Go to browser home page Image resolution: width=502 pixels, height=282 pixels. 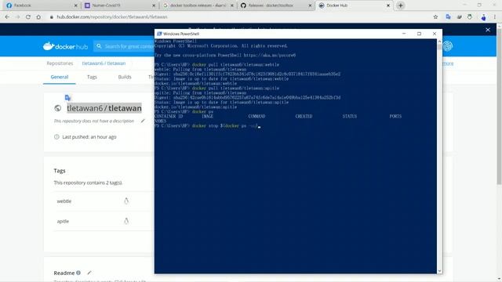point(38,17)
